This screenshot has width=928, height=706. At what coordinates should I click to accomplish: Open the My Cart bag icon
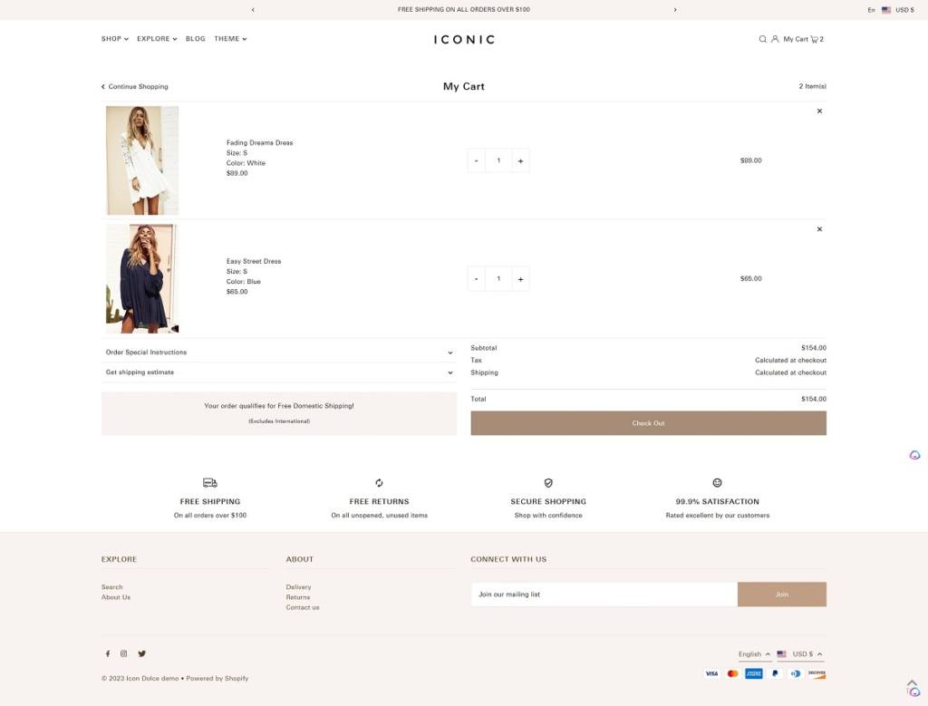click(x=815, y=39)
